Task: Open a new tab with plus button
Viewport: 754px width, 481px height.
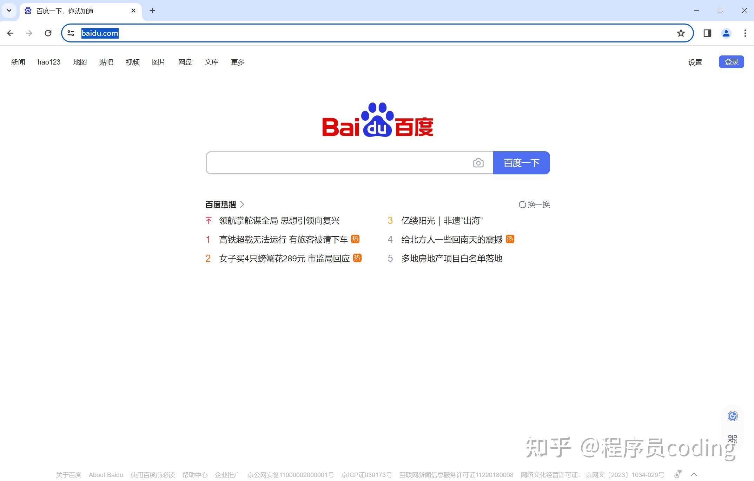Action: point(152,11)
